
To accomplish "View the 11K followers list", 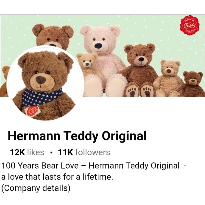I will point(84,152).
